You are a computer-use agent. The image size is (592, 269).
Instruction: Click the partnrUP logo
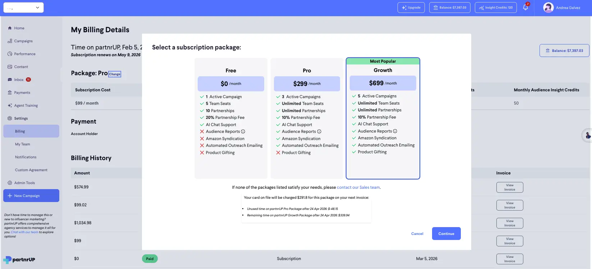point(19,260)
